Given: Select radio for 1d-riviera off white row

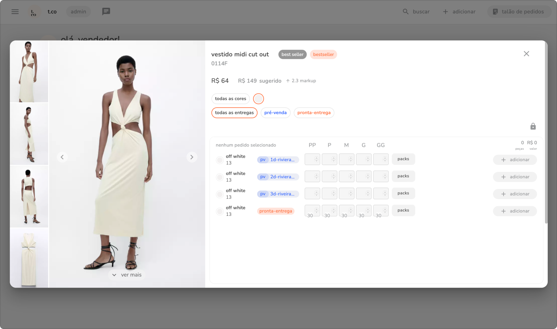Looking at the screenshot, I should [220, 160].
